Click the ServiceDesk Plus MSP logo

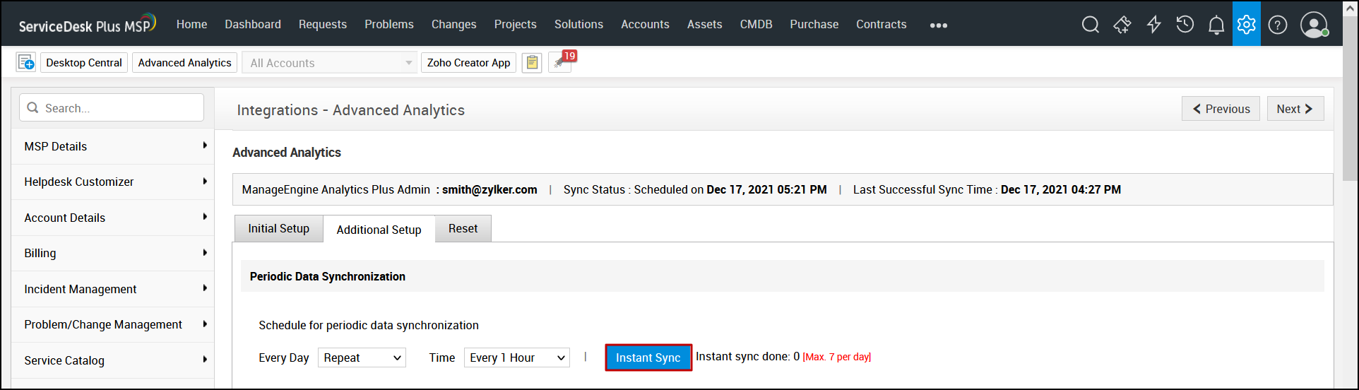87,23
